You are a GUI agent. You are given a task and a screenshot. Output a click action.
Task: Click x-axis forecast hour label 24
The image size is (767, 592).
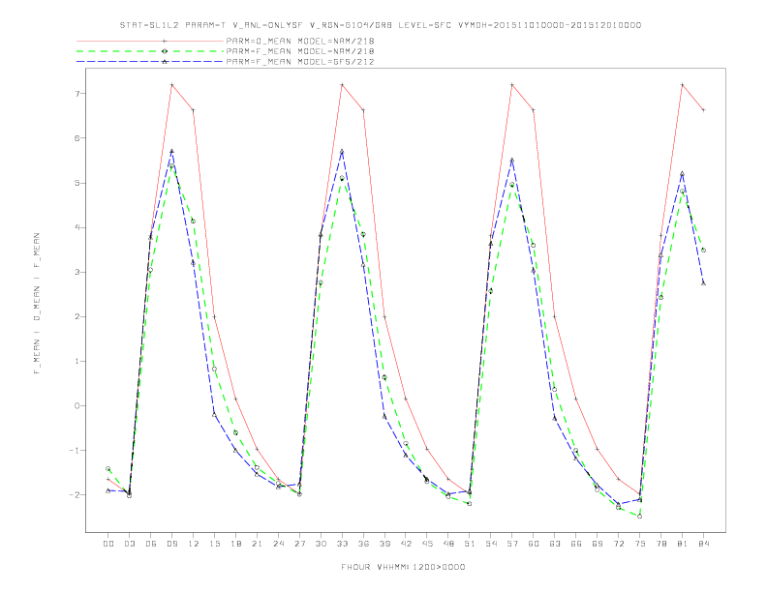tap(278, 544)
